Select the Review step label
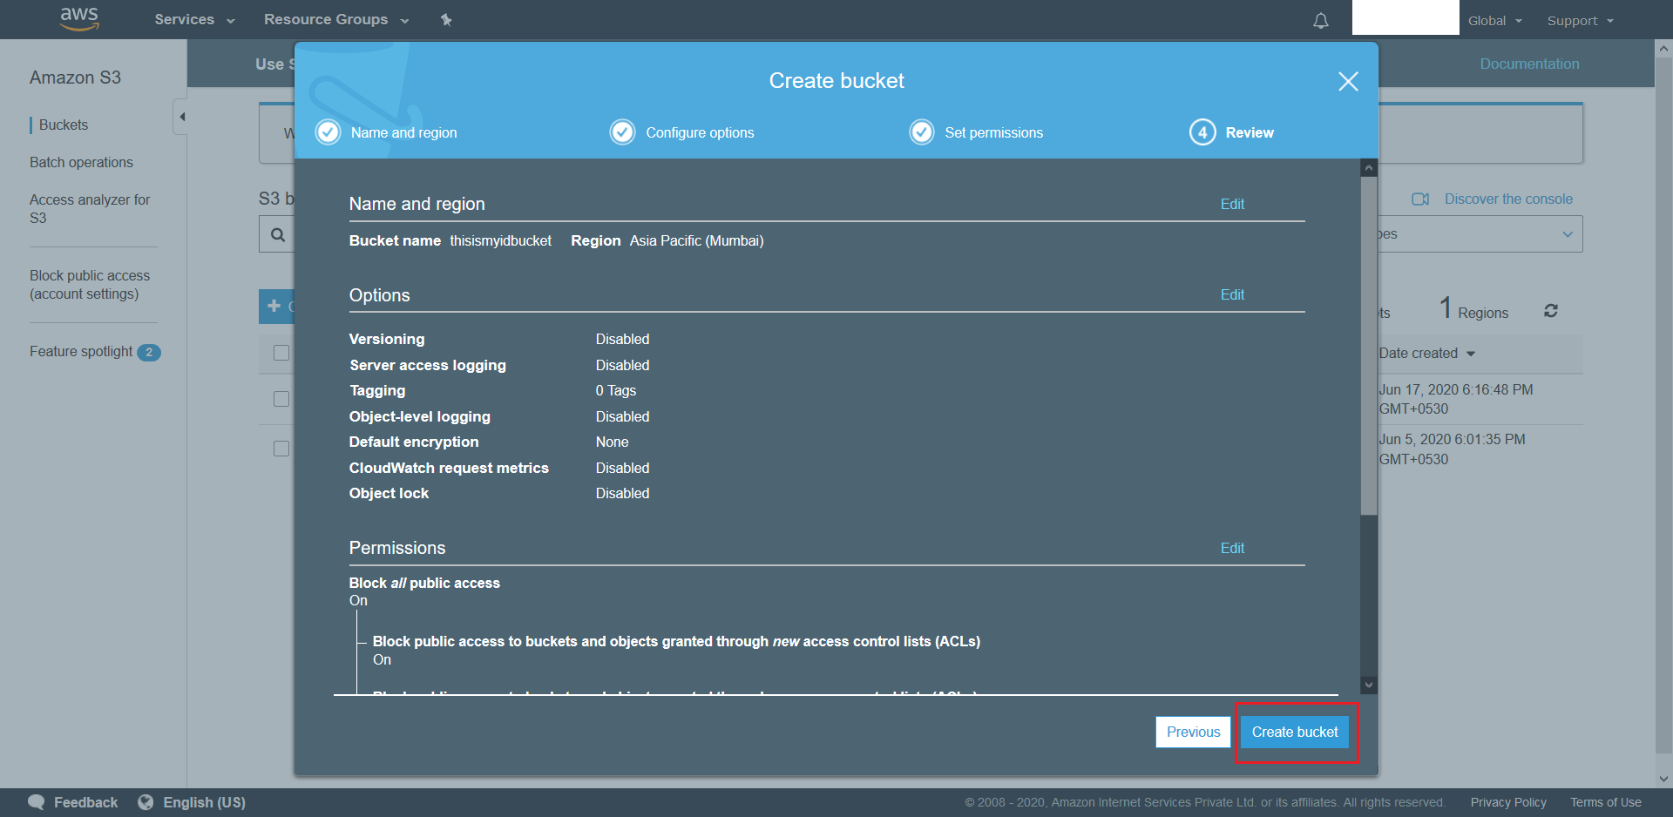1673x817 pixels. pyautogui.click(x=1250, y=132)
